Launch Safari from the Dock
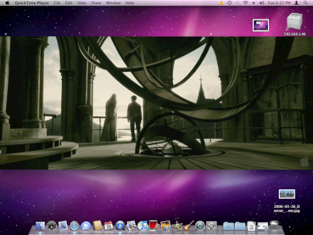Screen dimensions: 313x235 [75, 226]
